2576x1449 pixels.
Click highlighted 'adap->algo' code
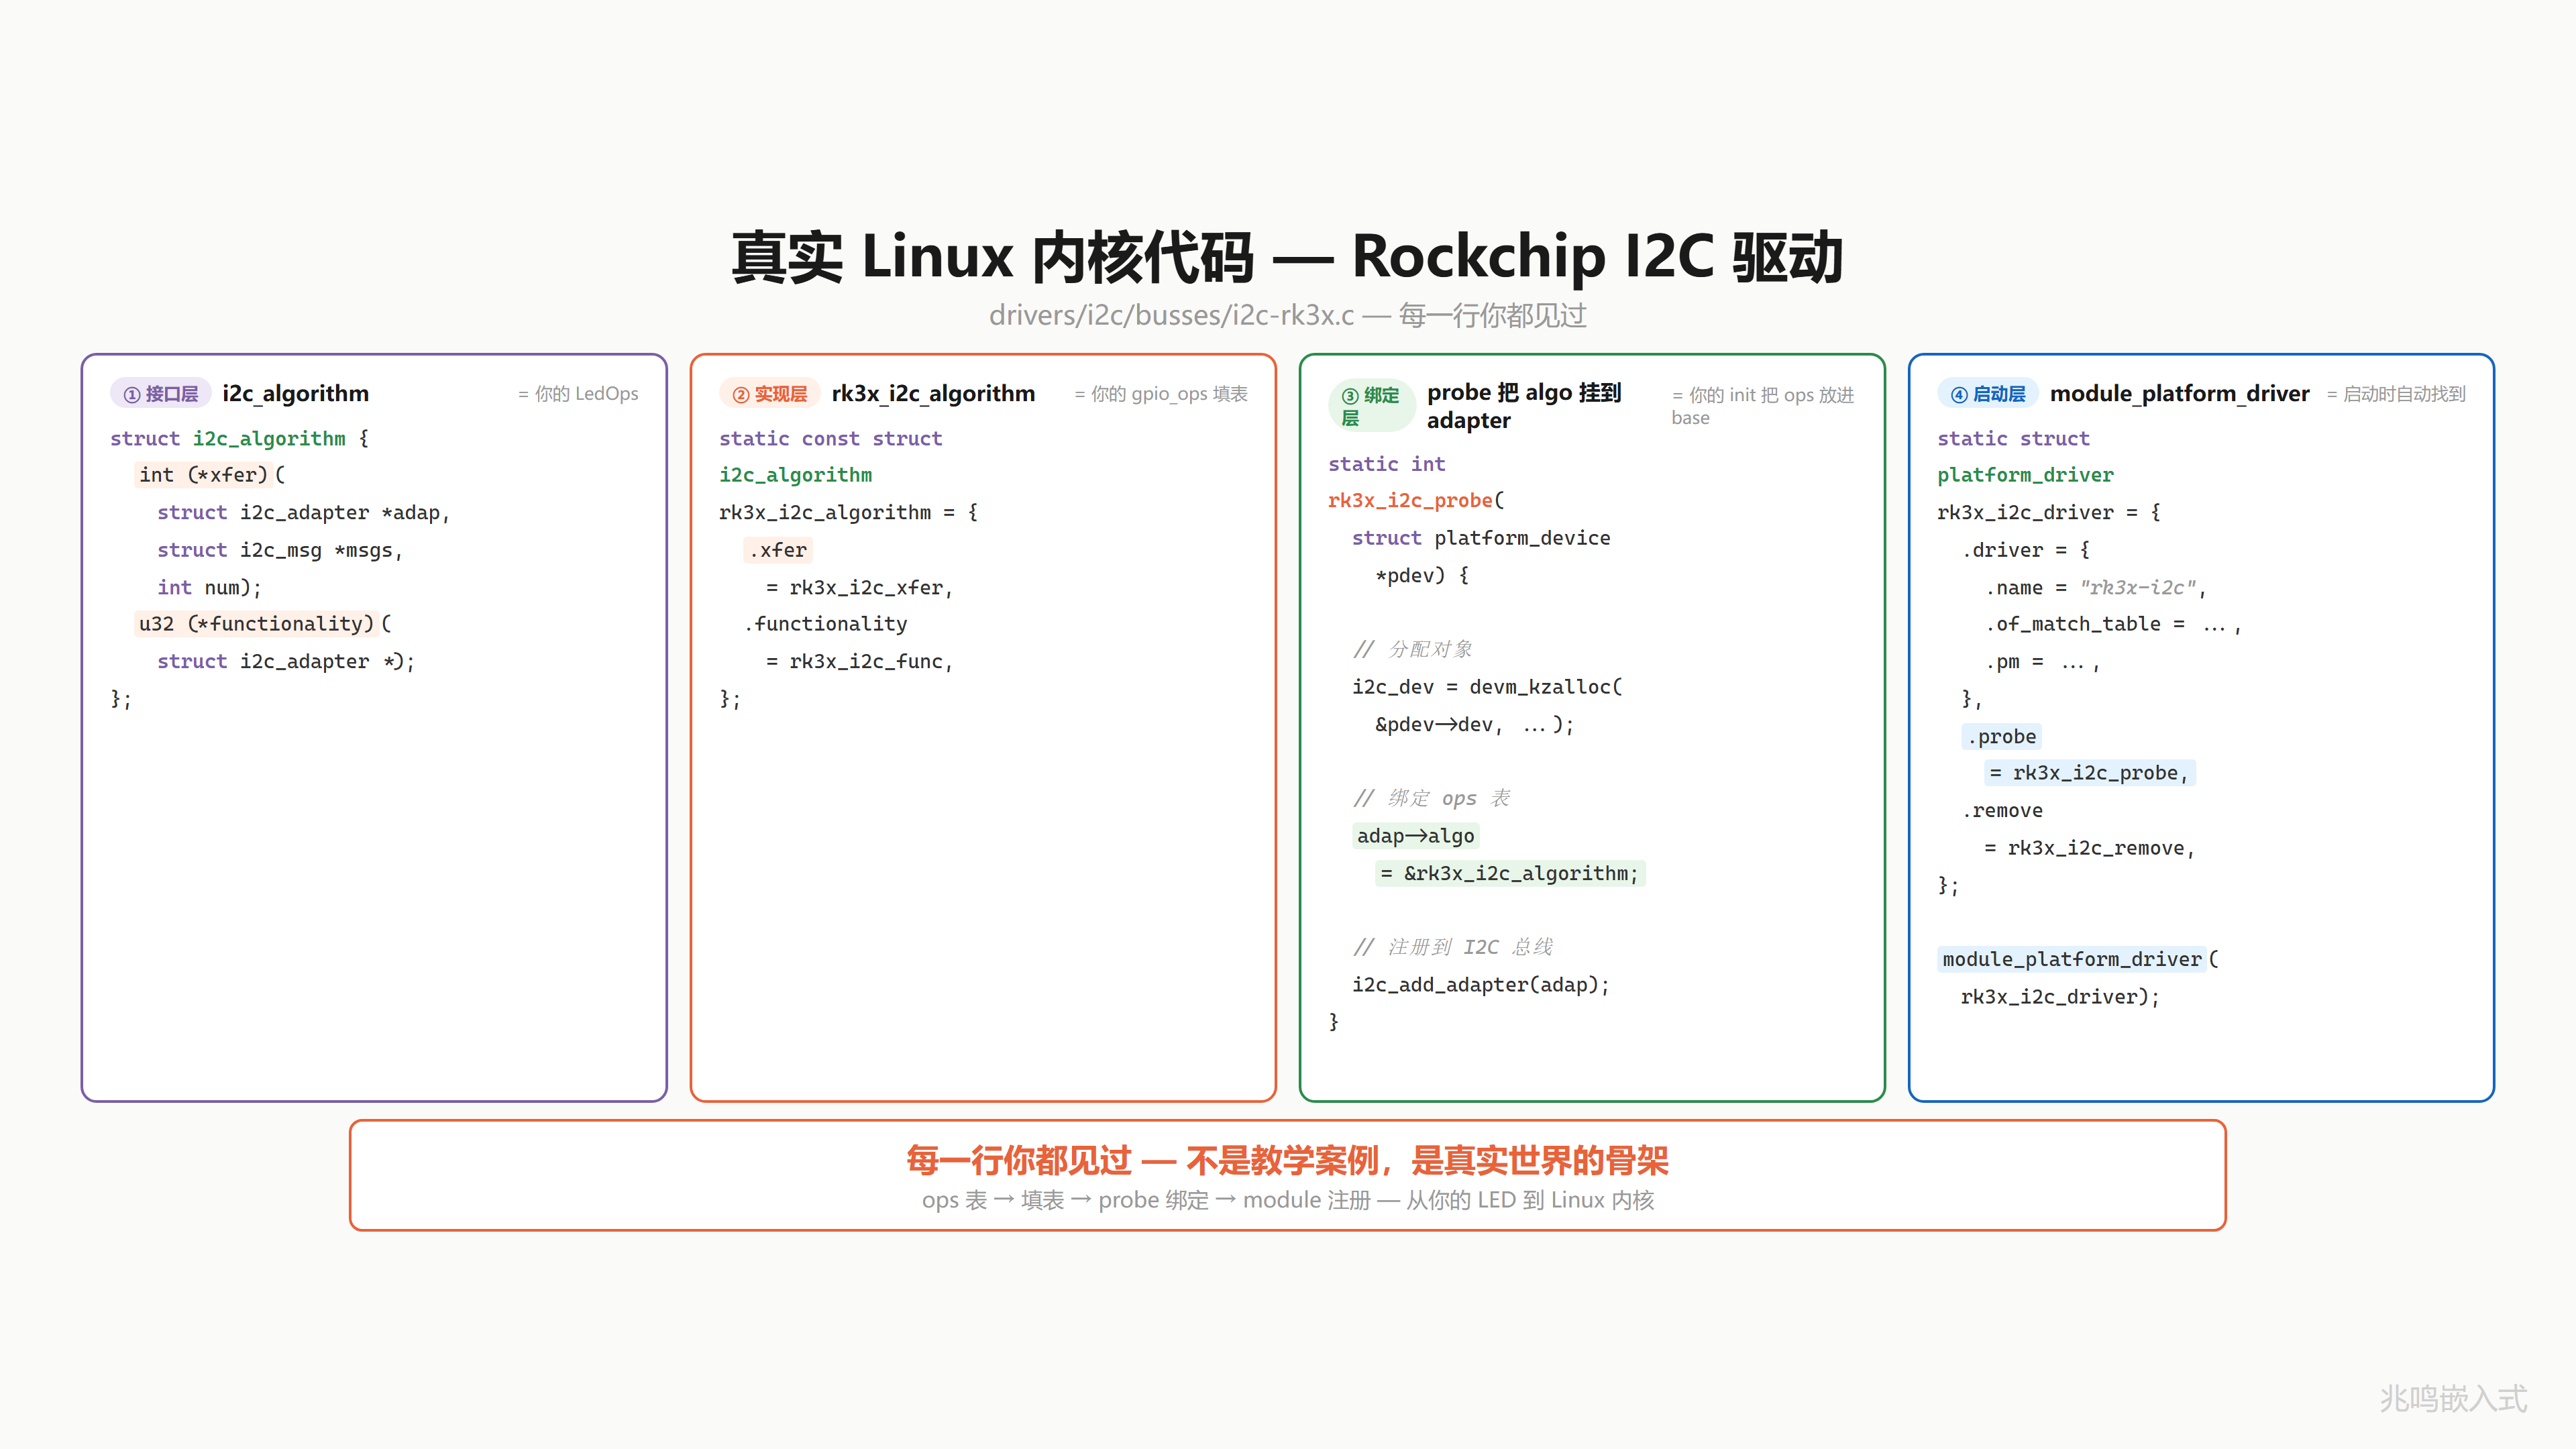tap(1416, 836)
